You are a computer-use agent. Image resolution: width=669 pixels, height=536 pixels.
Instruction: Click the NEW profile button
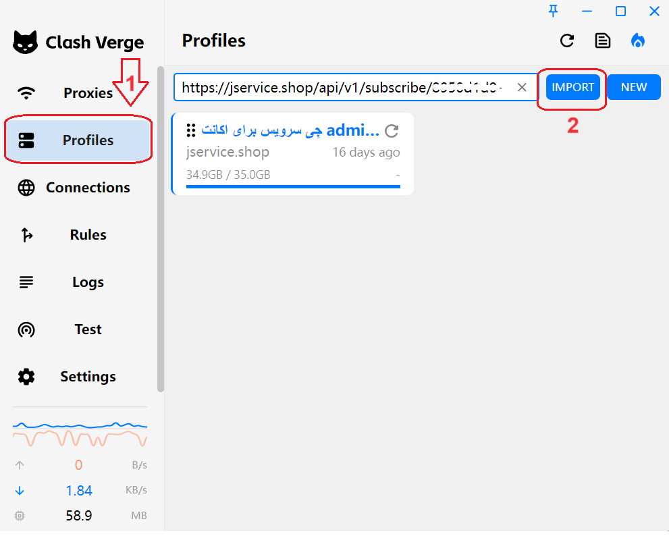pos(633,87)
